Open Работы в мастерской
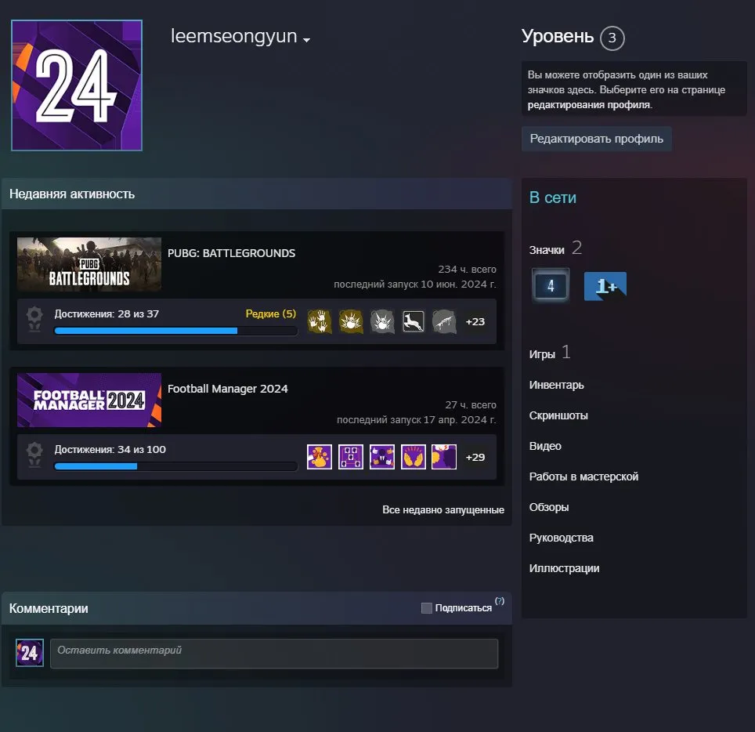Image resolution: width=755 pixels, height=732 pixels. point(583,477)
